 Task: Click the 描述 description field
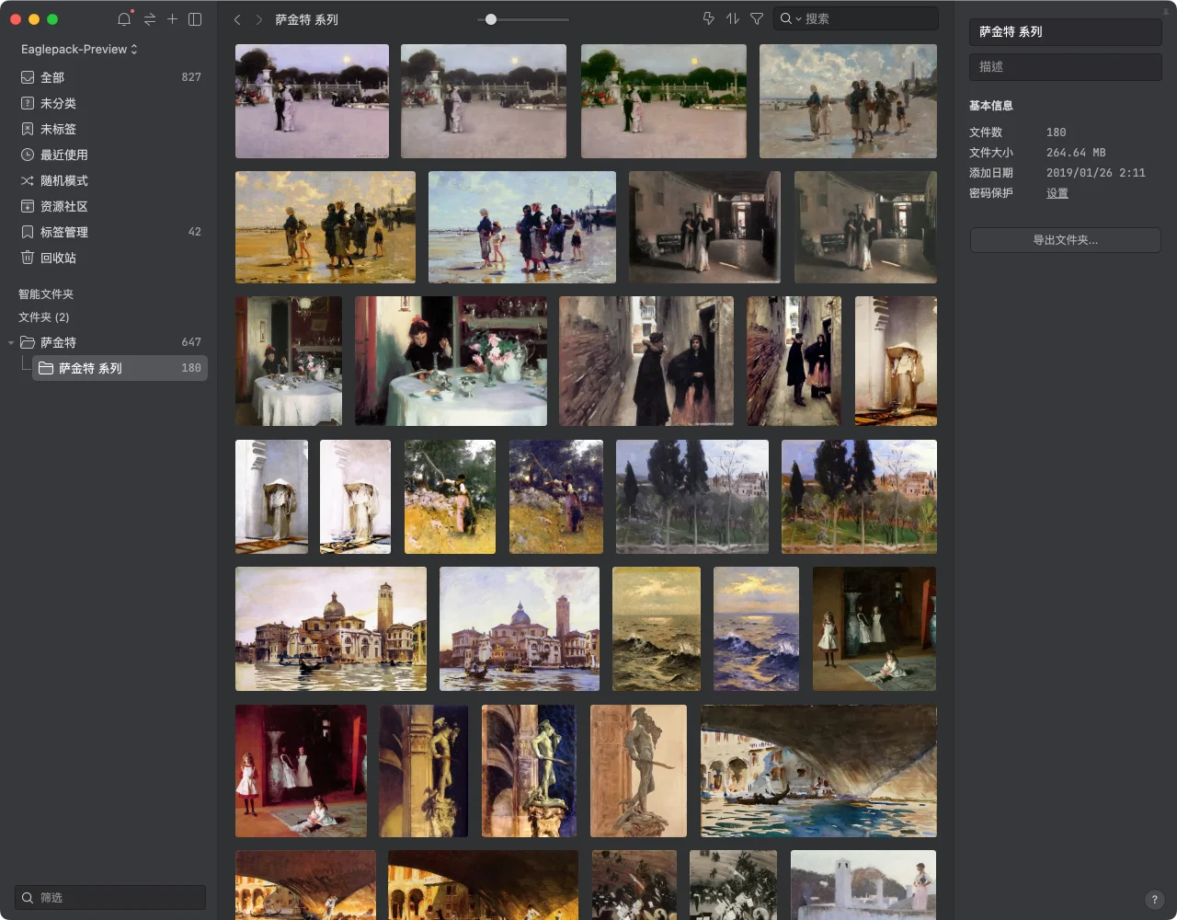pyautogui.click(x=1066, y=66)
